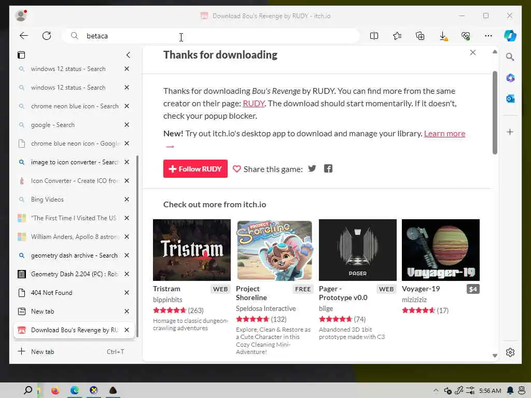
Task: Open the Collections icon in the toolbar
Action: 420,36
